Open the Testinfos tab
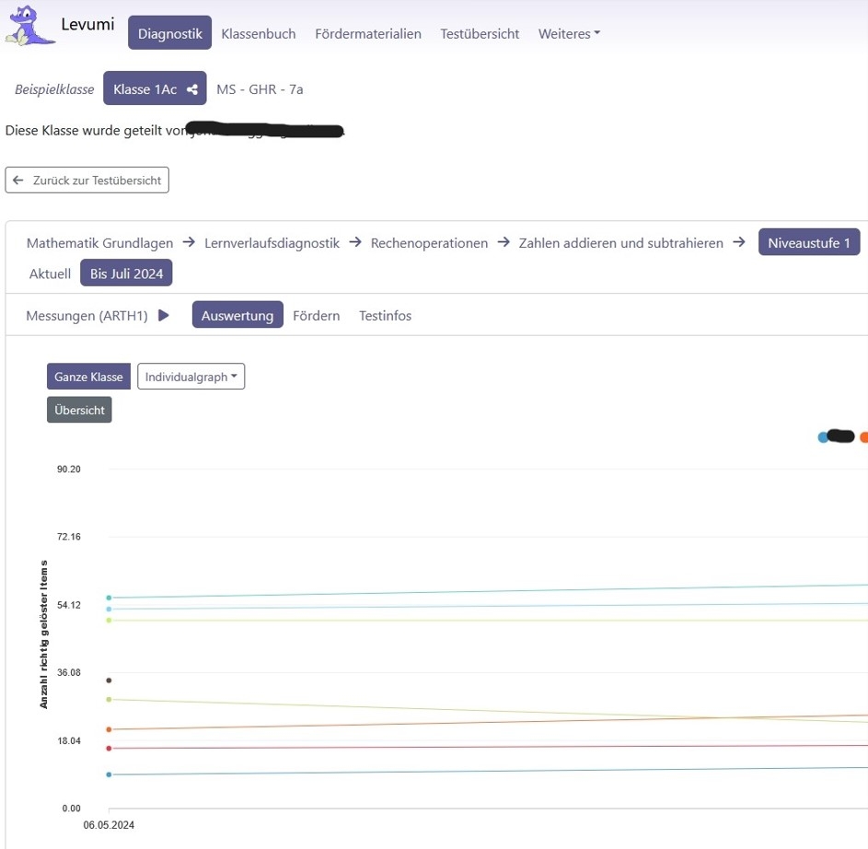 (385, 316)
